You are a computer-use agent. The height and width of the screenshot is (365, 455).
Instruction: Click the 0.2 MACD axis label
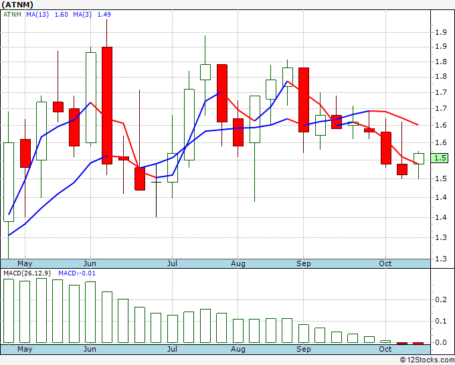pyautogui.click(x=441, y=299)
